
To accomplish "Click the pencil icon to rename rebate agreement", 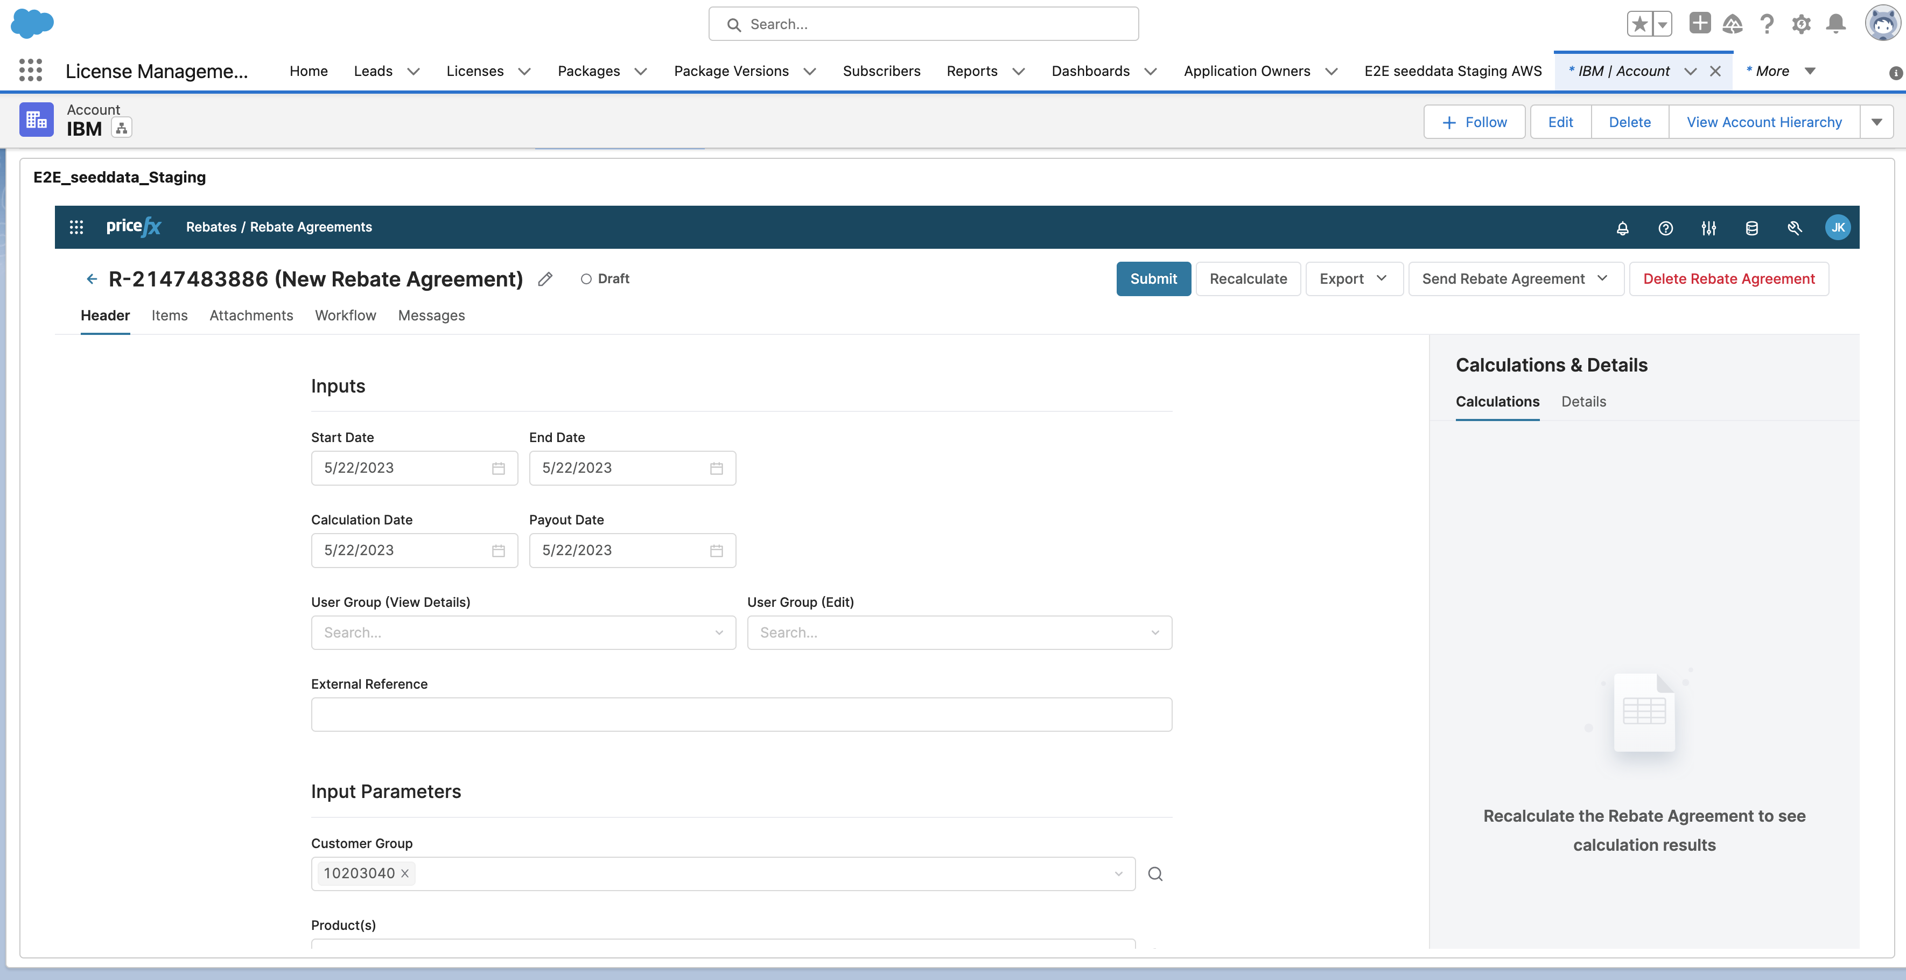I will coord(544,279).
